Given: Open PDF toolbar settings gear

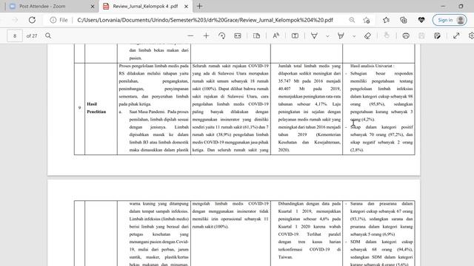Looking at the screenshot, I should point(471,35).
